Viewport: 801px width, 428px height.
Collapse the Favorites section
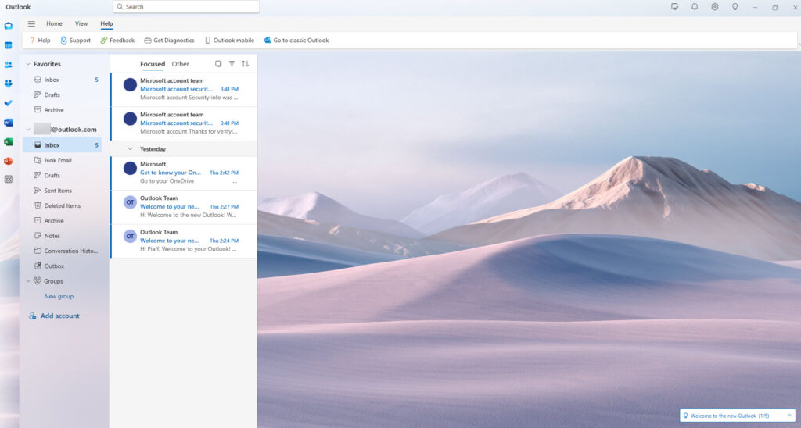(28, 64)
